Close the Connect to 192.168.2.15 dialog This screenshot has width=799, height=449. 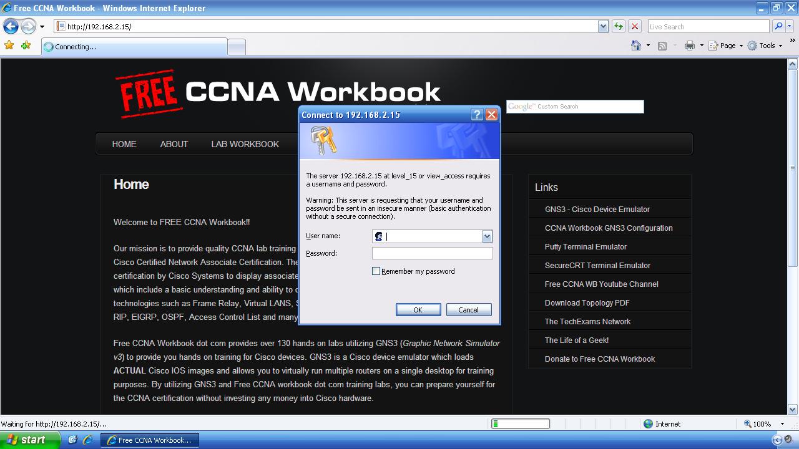tap(491, 115)
